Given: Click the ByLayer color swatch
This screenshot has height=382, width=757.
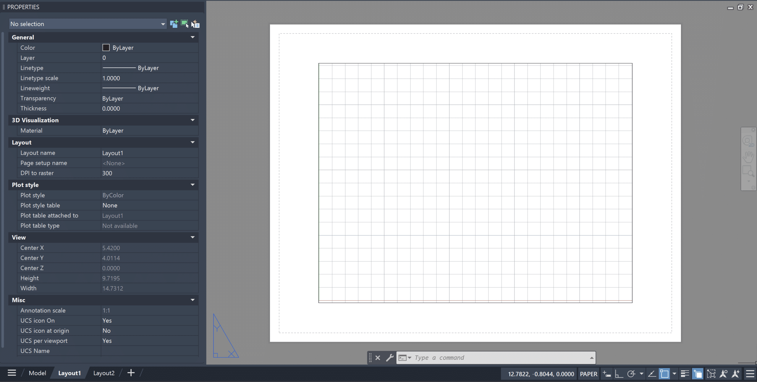Looking at the screenshot, I should click(106, 47).
